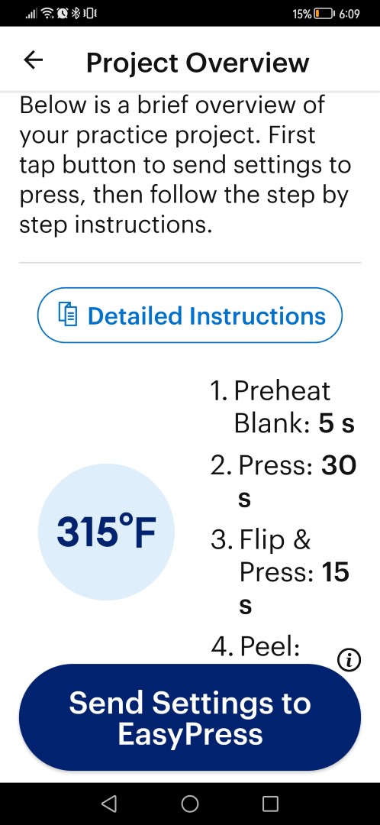Tap the back arrow icon
380x825 pixels.
click(34, 60)
